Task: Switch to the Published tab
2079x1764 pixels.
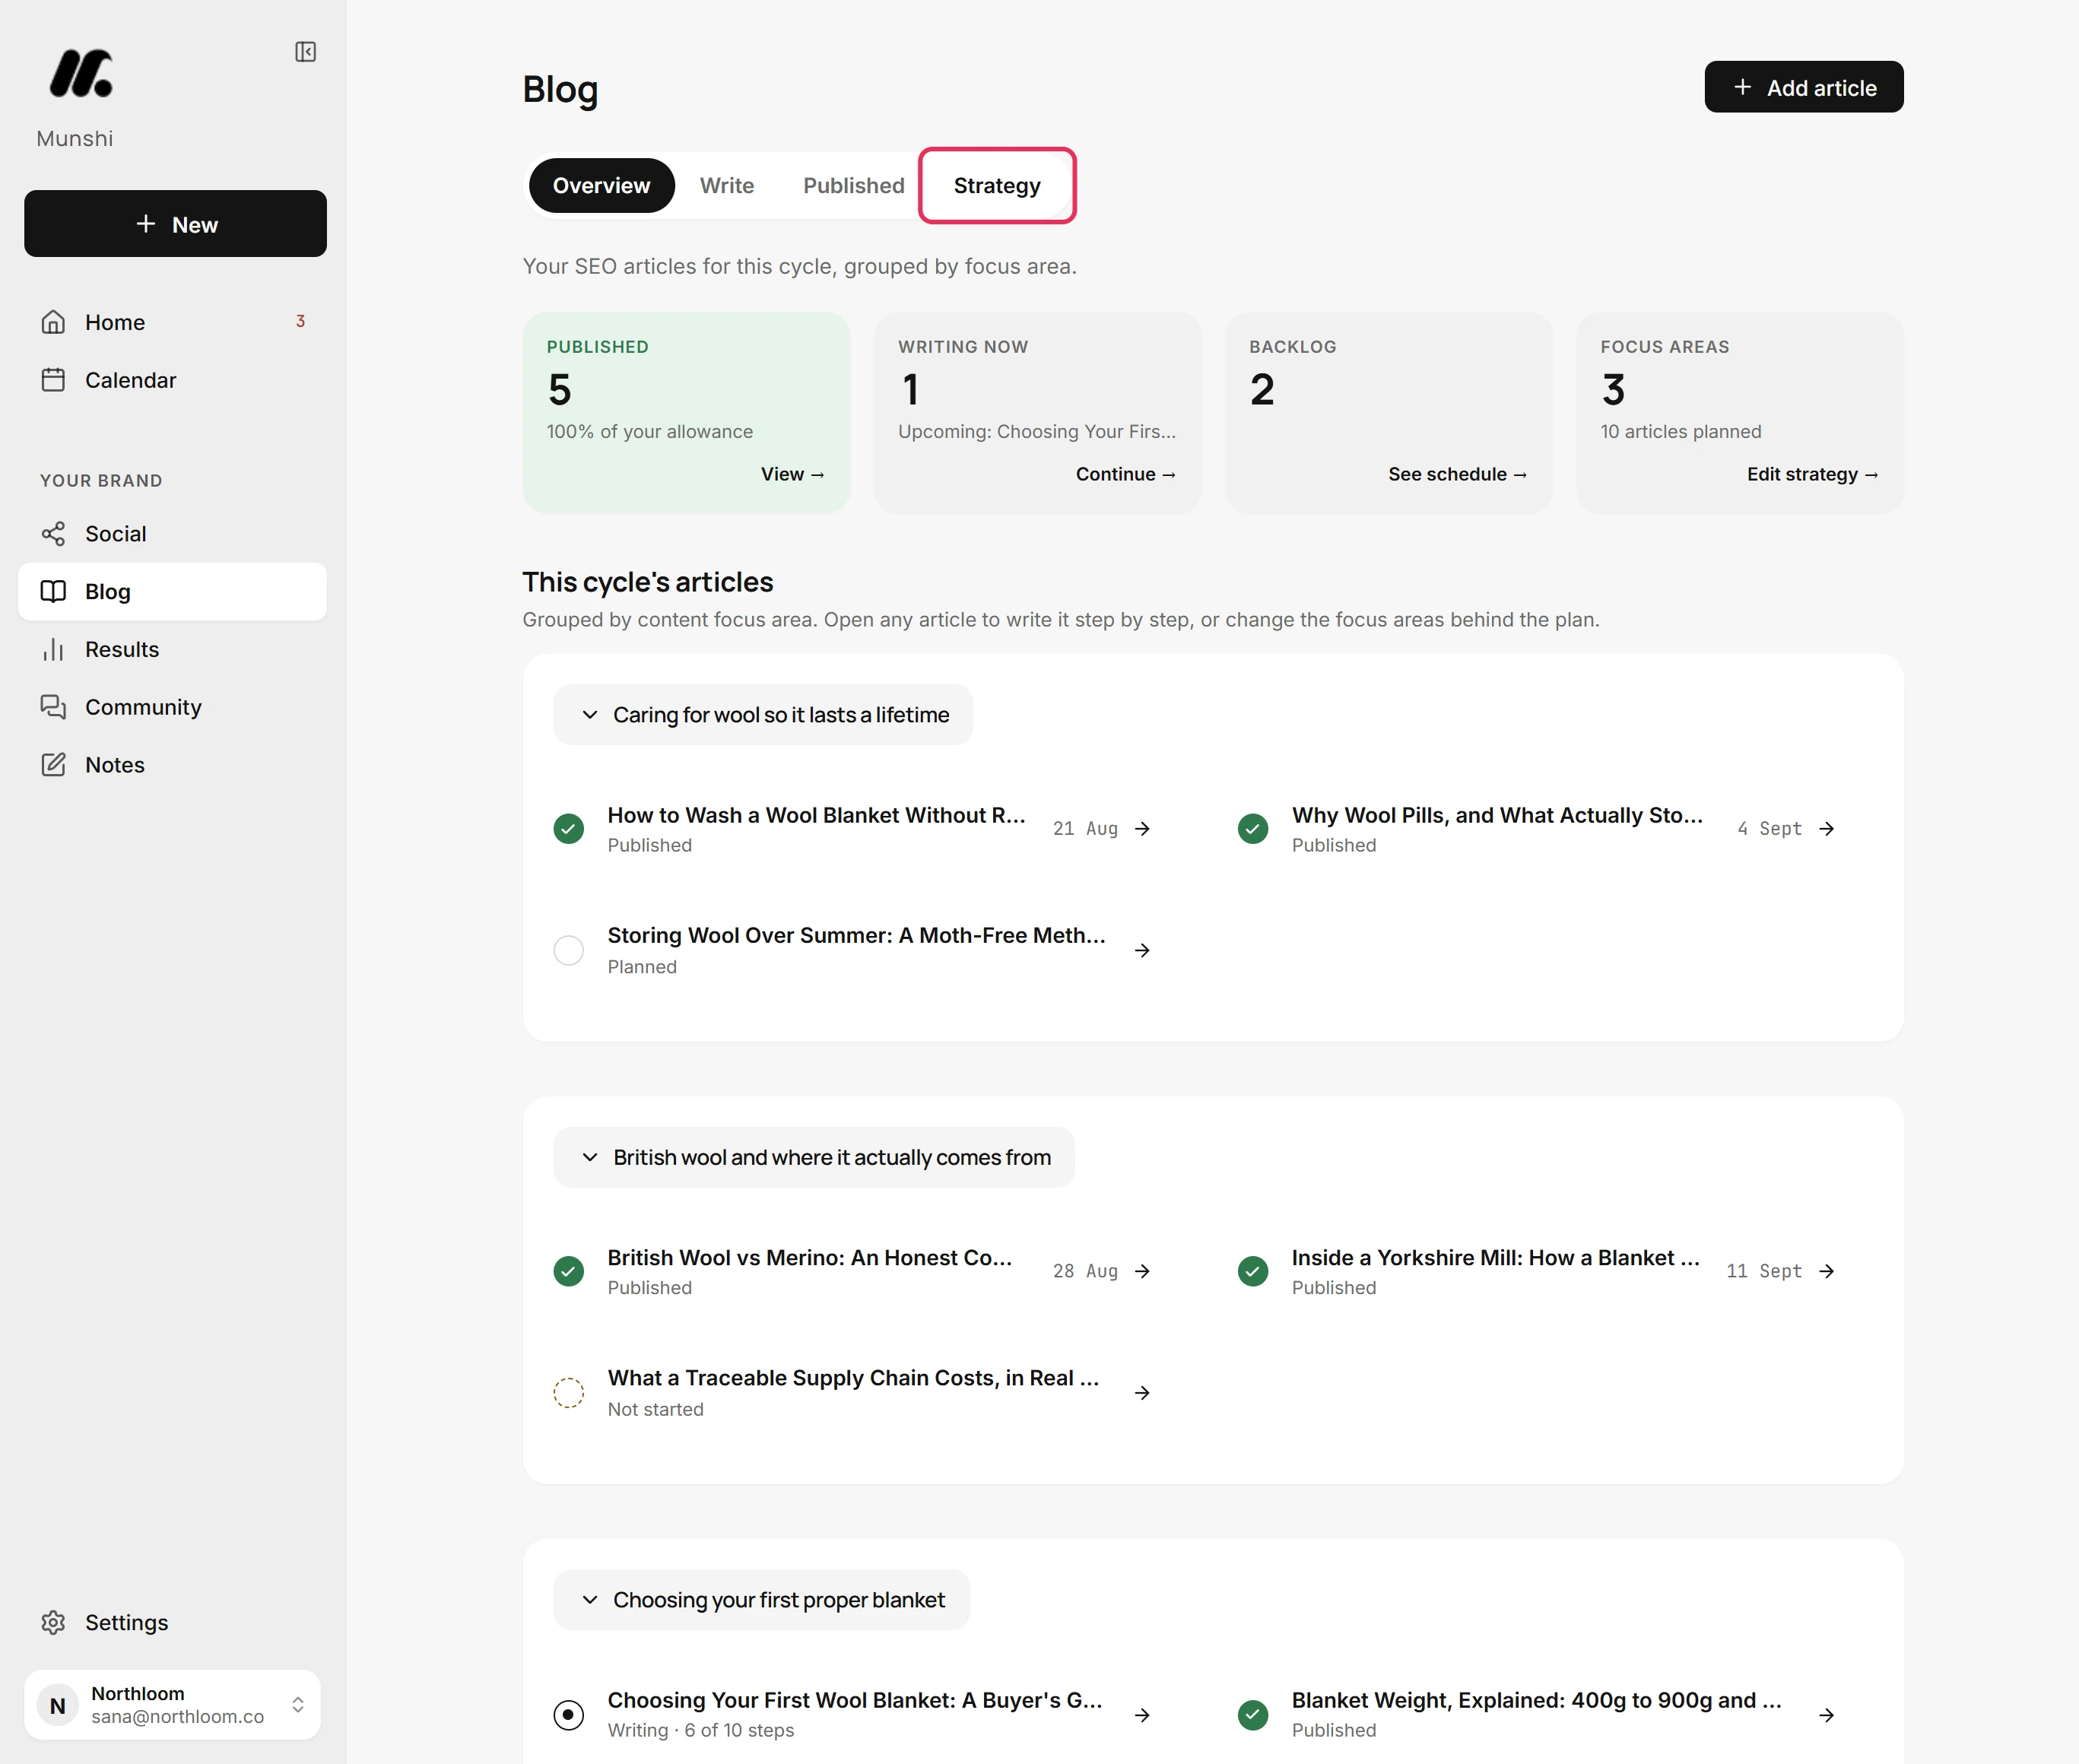Action: 854,186
